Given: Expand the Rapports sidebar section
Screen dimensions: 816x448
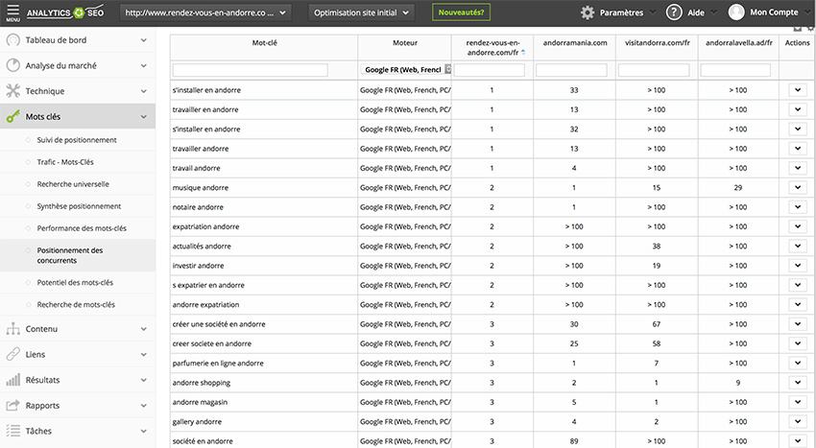Looking at the screenshot, I should (143, 406).
